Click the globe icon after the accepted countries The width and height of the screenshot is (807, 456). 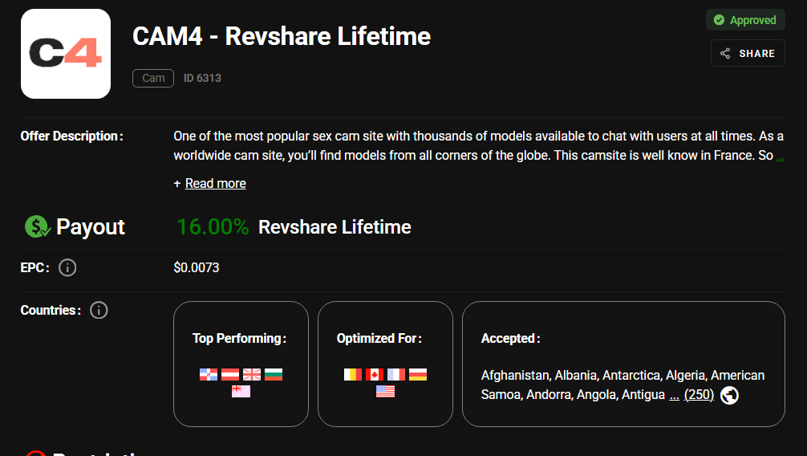(x=729, y=395)
